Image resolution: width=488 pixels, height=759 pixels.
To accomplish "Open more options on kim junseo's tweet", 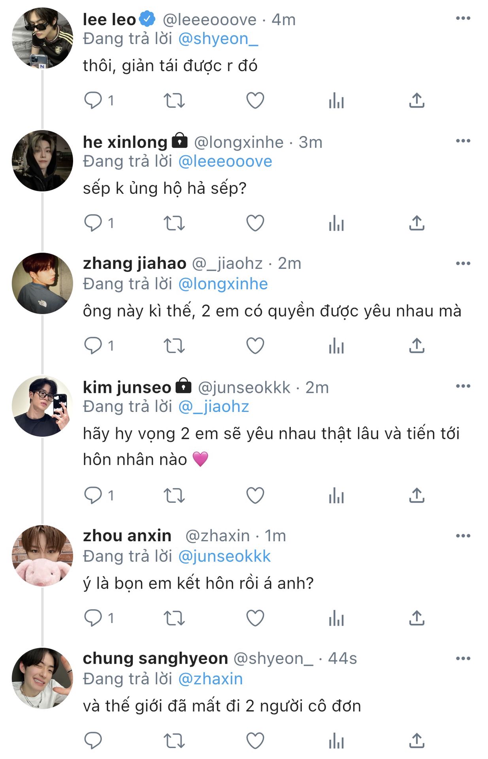I will coord(463,386).
